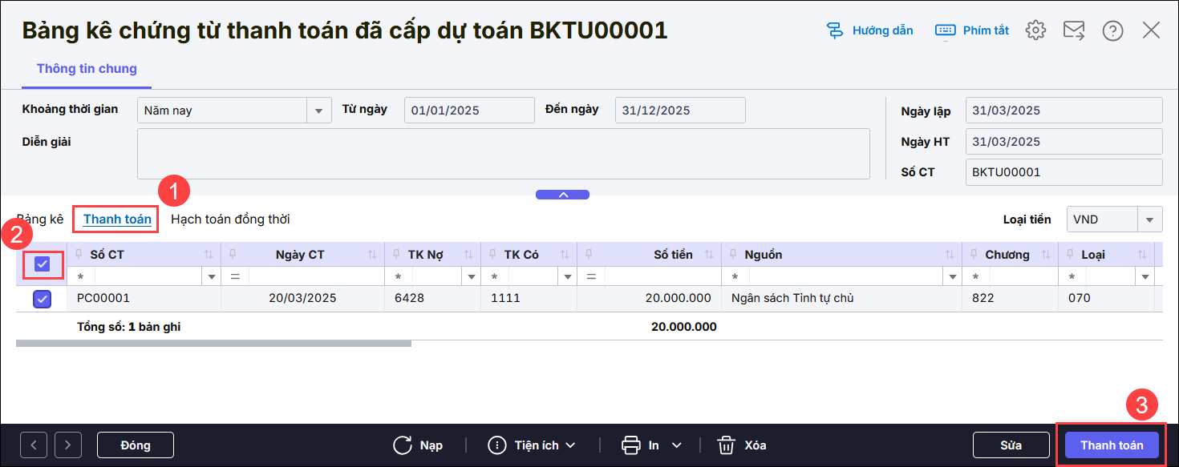Close the dialog with the X icon

[x=1151, y=30]
